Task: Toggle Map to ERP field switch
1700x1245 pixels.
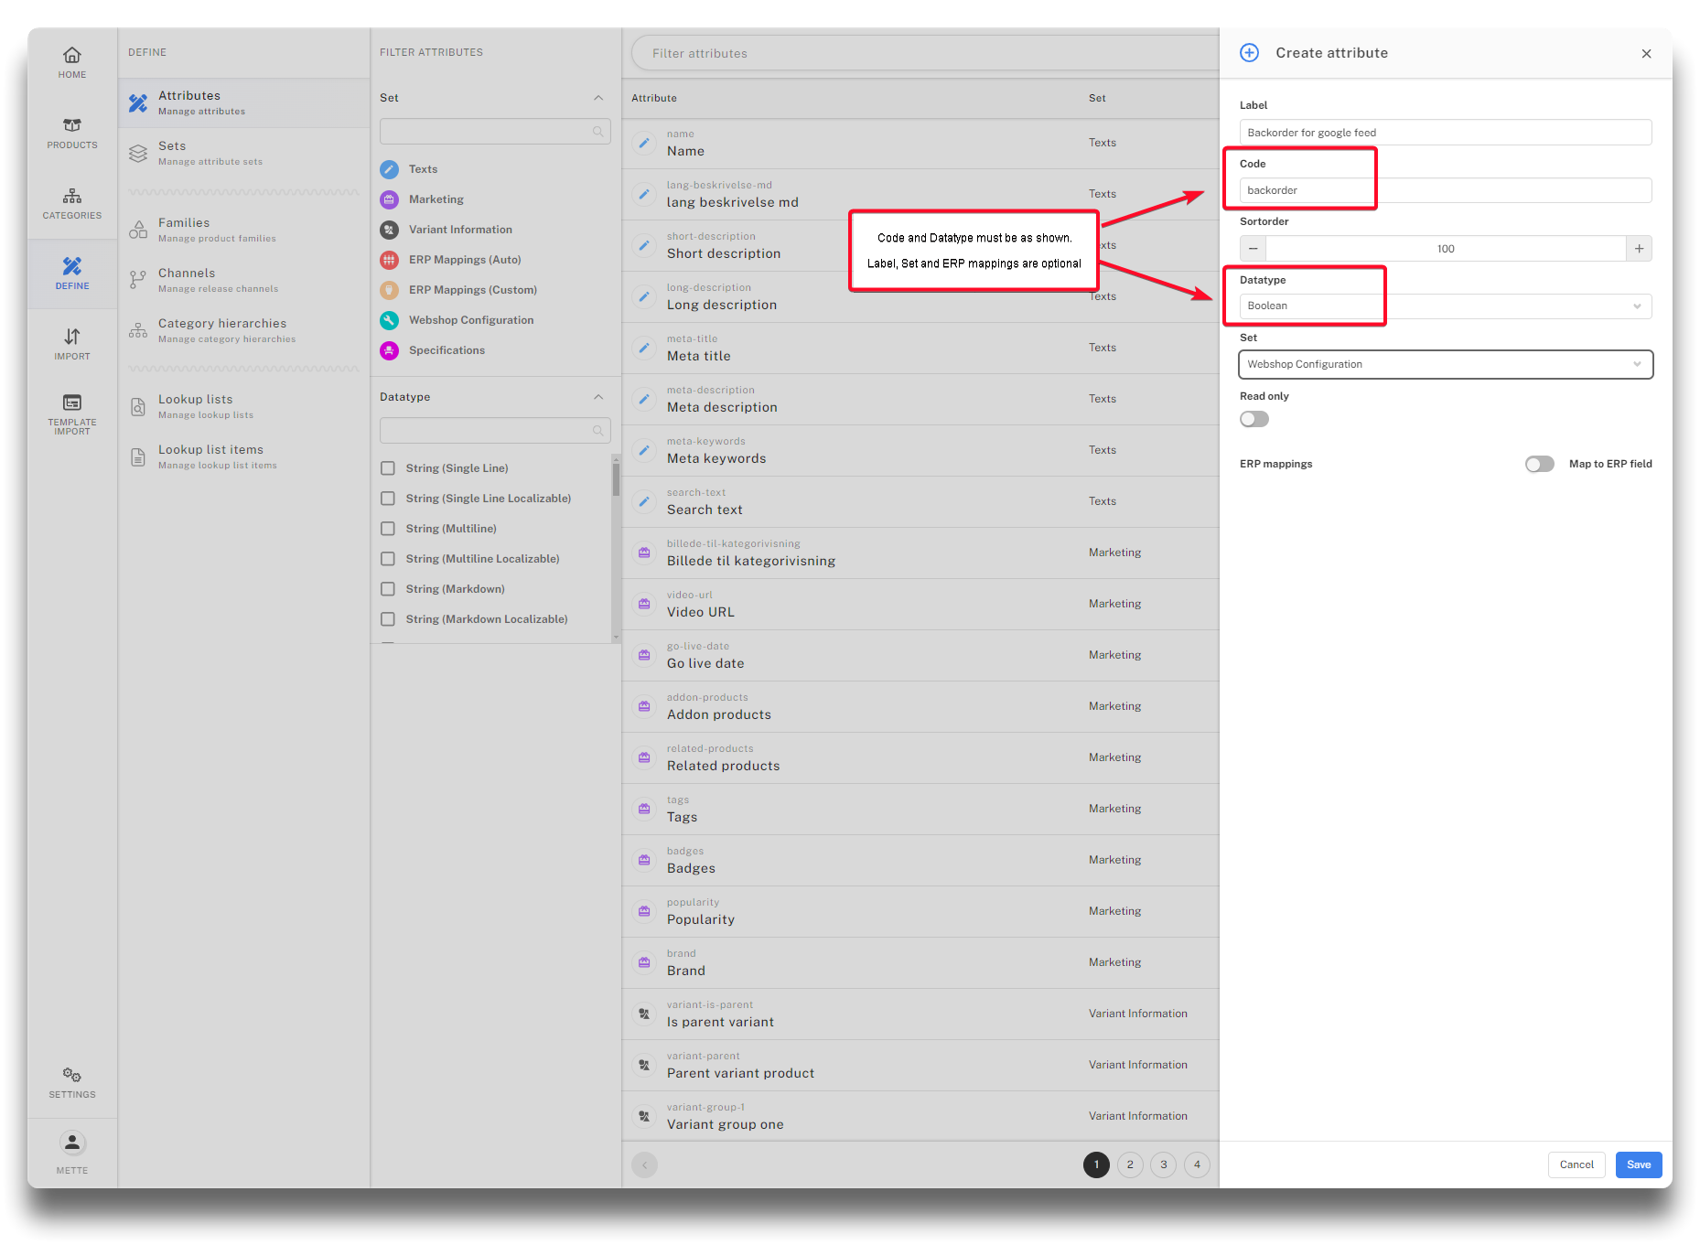Action: pos(1539,464)
